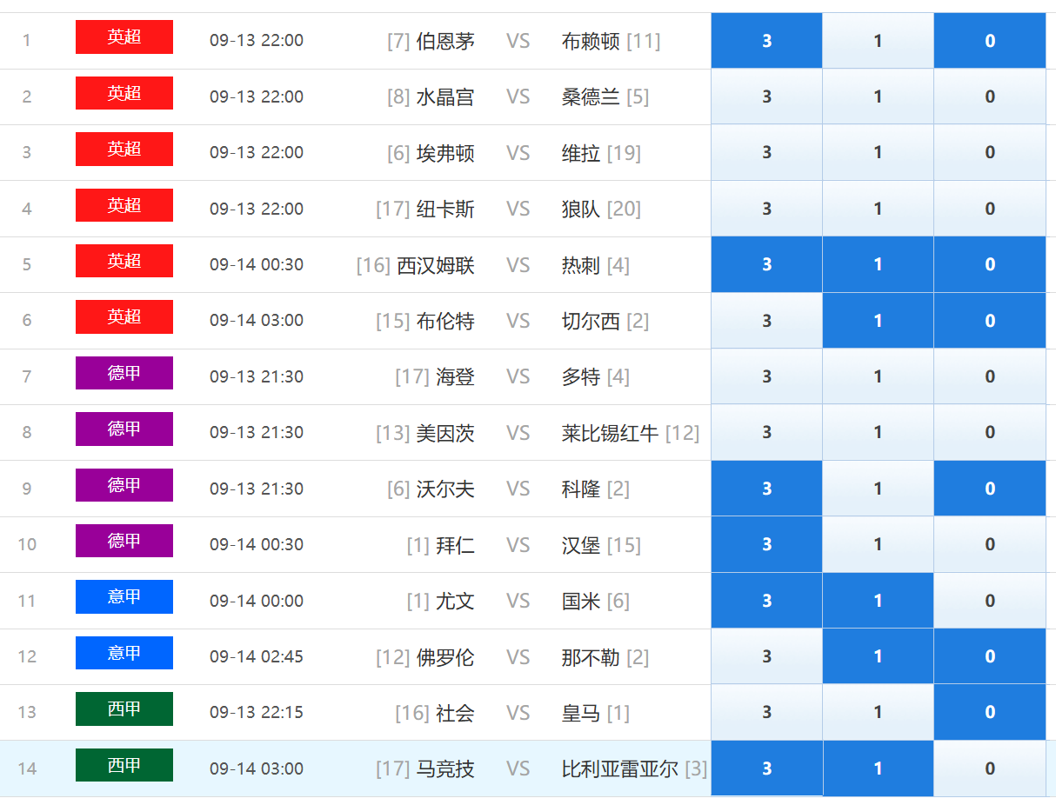The height and width of the screenshot is (805, 1056).
Task: Click 英超 league tag for 纽卡斯 match
Action: point(124,205)
